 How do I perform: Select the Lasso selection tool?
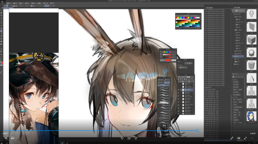tap(1, 21)
